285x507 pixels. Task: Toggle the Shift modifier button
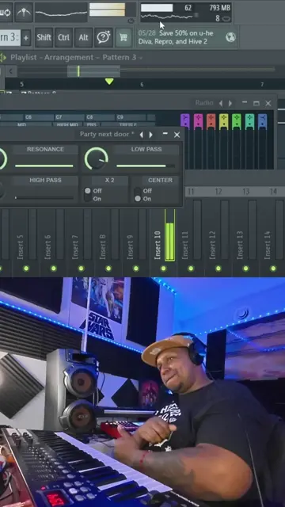click(44, 37)
